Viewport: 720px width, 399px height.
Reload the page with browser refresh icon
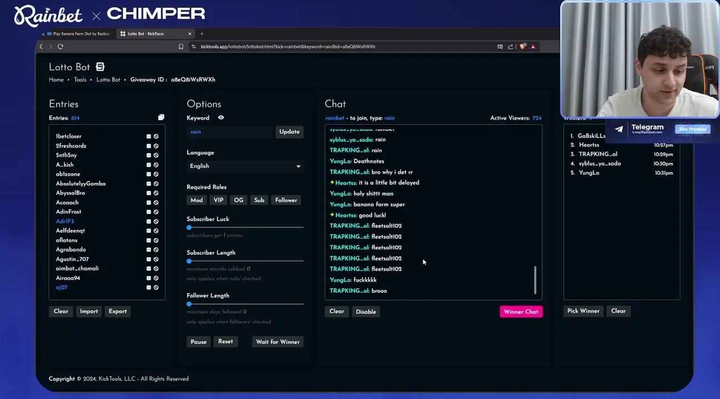point(60,47)
